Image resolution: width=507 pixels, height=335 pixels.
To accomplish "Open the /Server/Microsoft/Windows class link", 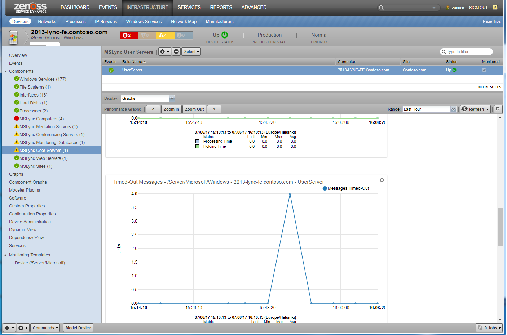I will click(x=57, y=38).
